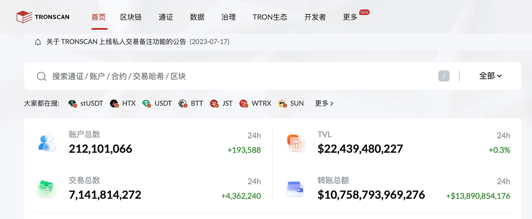Select the HTX trending token
Image resolution: width=532 pixels, height=219 pixels.
[x=129, y=103]
